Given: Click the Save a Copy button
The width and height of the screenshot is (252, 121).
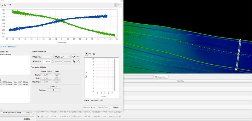Looking at the screenshot, I should [103, 107].
